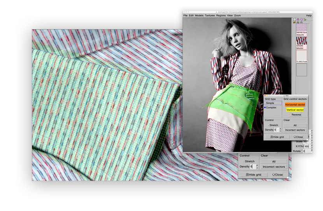Click Incorrect vectors in the Density 6 panel
323x211 pixels.
point(274,167)
